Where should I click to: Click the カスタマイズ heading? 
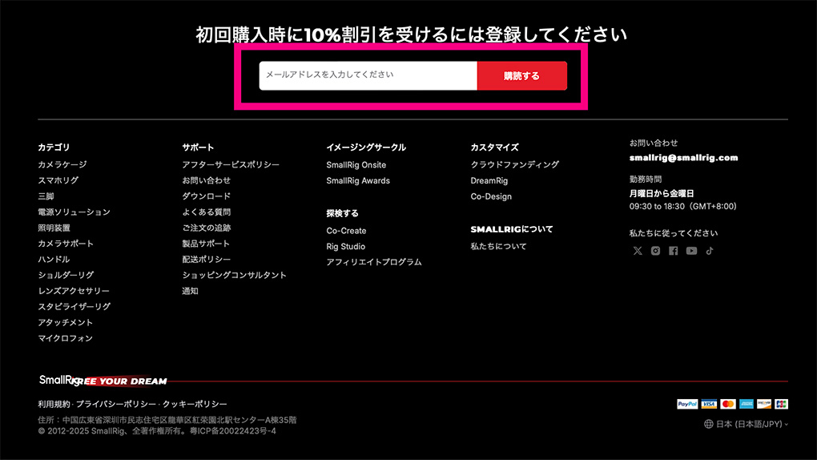click(494, 147)
